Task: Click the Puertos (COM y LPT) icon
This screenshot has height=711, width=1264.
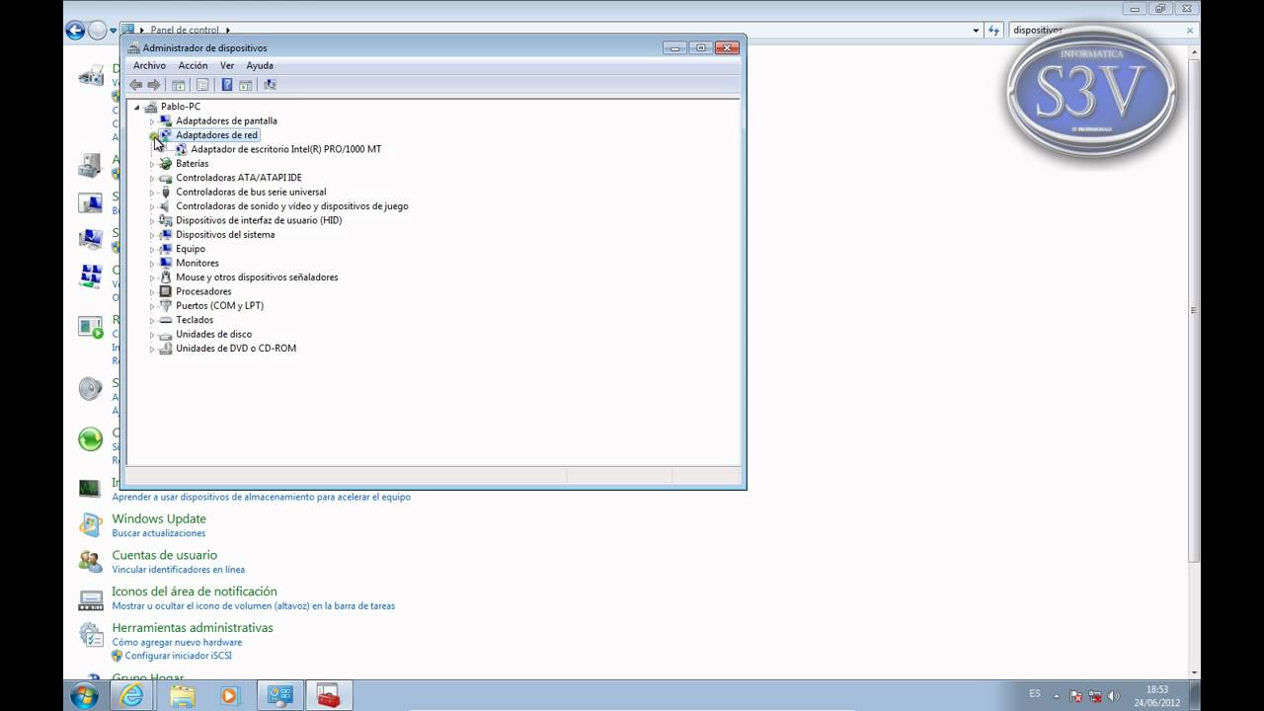Action: pyautogui.click(x=166, y=306)
